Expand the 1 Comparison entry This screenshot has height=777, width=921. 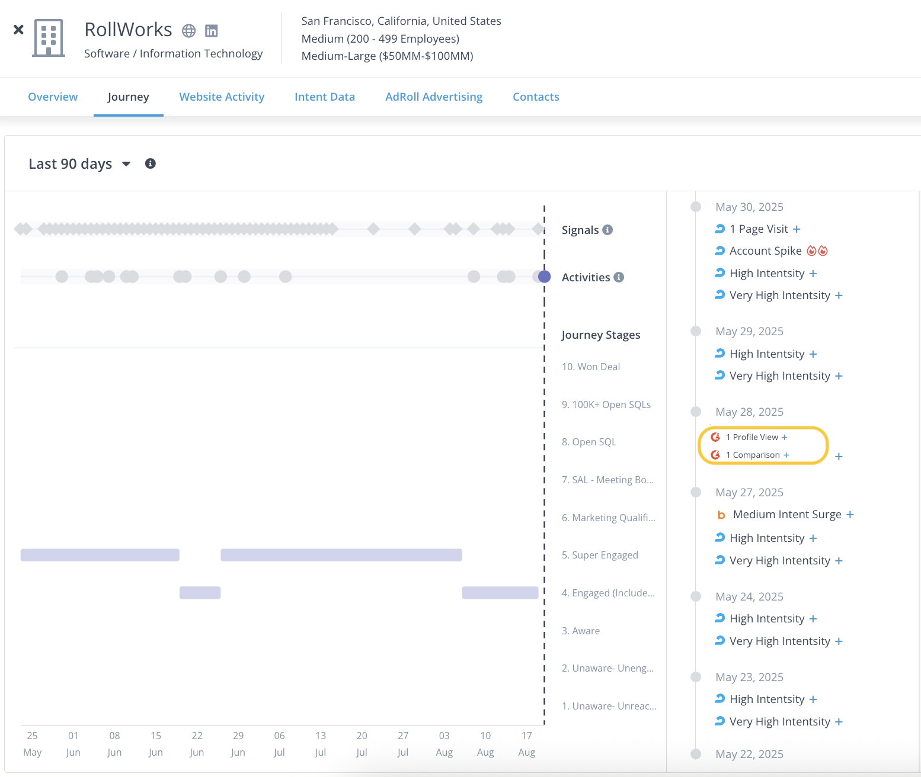point(786,455)
